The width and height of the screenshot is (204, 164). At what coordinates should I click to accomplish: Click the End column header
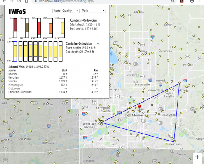tap(96, 70)
